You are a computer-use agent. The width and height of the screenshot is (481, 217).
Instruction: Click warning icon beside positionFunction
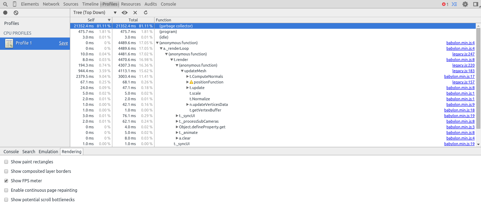pos(191,82)
